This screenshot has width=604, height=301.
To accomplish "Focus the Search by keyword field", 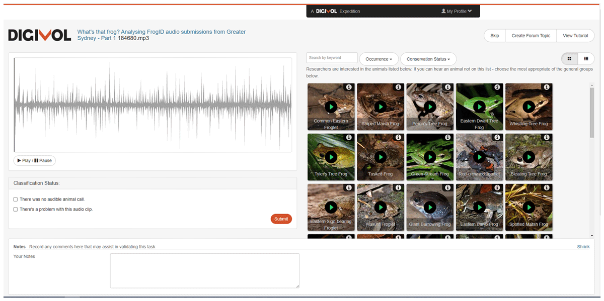I will click(332, 58).
